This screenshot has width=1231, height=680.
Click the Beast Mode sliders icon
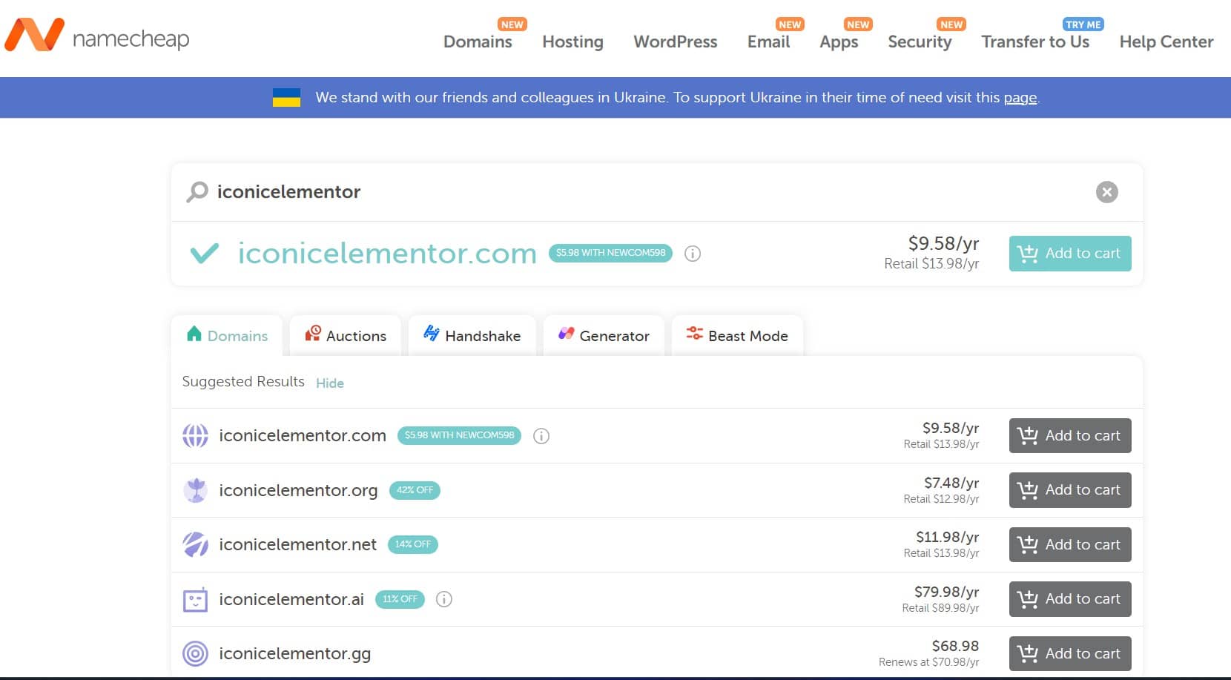[x=694, y=334]
